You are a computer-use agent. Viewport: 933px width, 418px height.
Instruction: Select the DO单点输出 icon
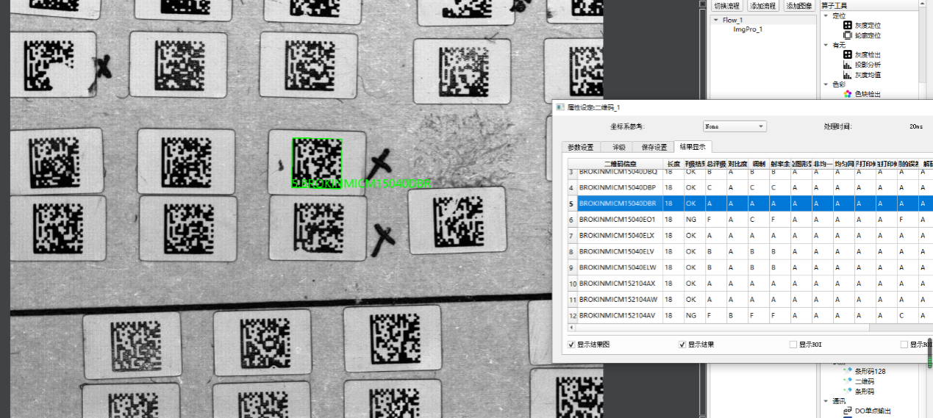tap(848, 411)
